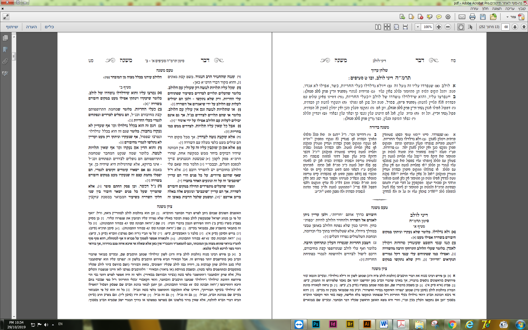Open the כלים tools pane
This screenshot has height=330, width=528.
[x=49, y=27]
